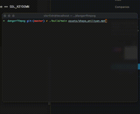Click the yellow x dirty-status marker
Image resolution: width=140 pixels, height=114 pixels.
coord(47,21)
